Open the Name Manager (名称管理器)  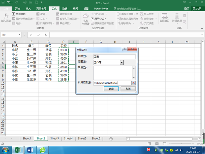click(x=86, y=19)
